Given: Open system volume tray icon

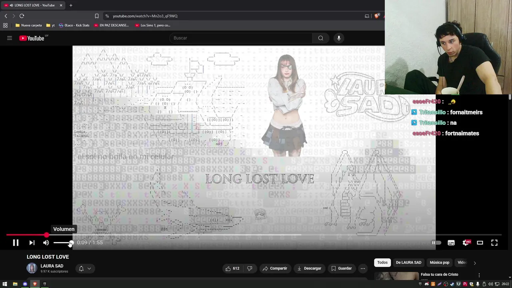Looking at the screenshot, I should coord(490,284).
